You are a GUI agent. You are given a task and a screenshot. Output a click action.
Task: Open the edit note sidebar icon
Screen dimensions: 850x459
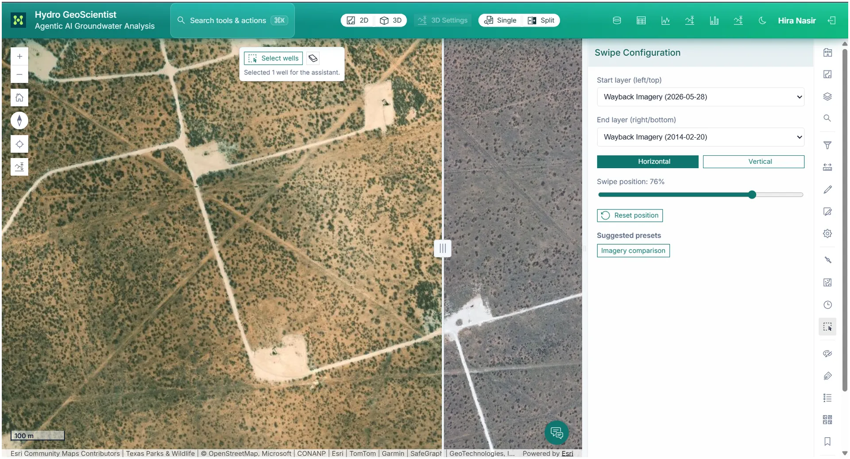click(x=827, y=212)
